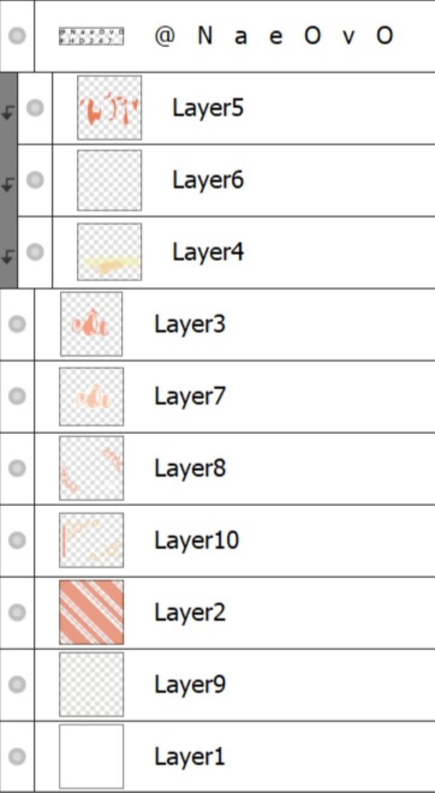Click the Layer3 name label
This screenshot has width=435, height=793.
tap(190, 324)
